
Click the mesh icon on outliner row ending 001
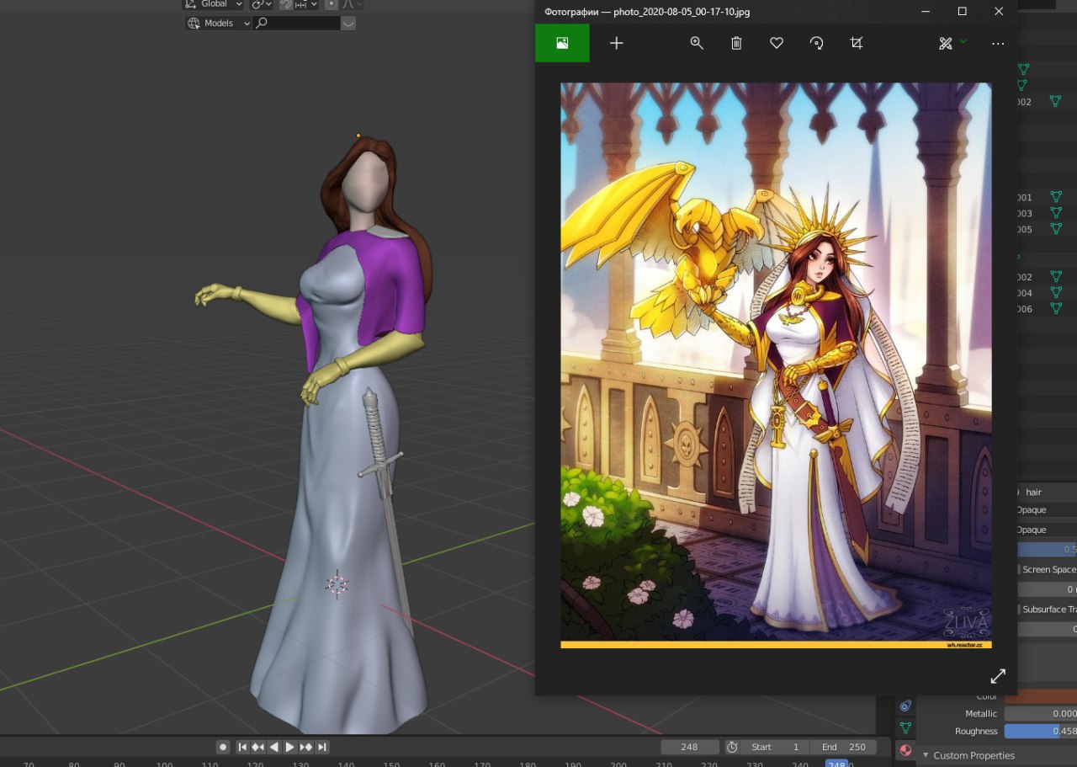tap(1055, 197)
